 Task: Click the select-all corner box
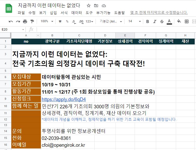[5, 35]
